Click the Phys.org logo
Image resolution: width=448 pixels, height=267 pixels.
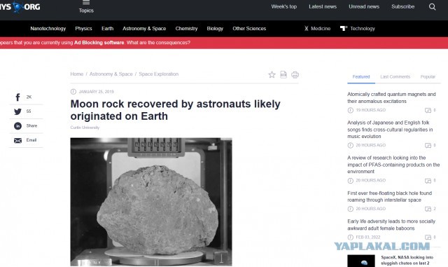(x=20, y=6)
